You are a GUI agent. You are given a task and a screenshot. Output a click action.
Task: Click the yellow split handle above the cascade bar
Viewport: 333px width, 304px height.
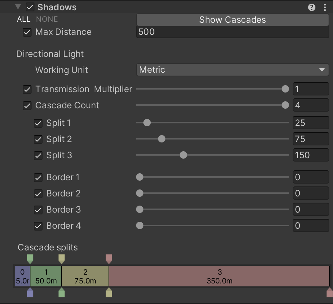(x=62, y=258)
